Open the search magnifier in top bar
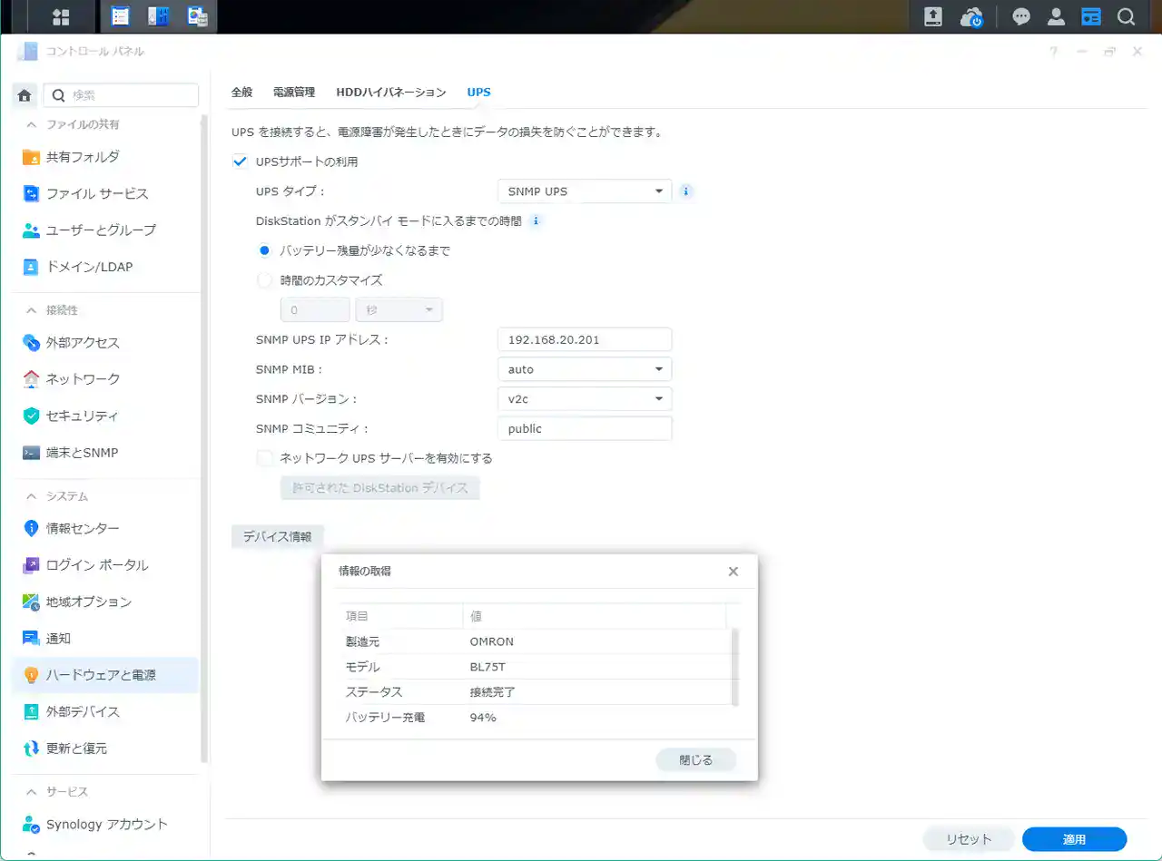Viewport: 1162px width, 861px height. 1126,16
